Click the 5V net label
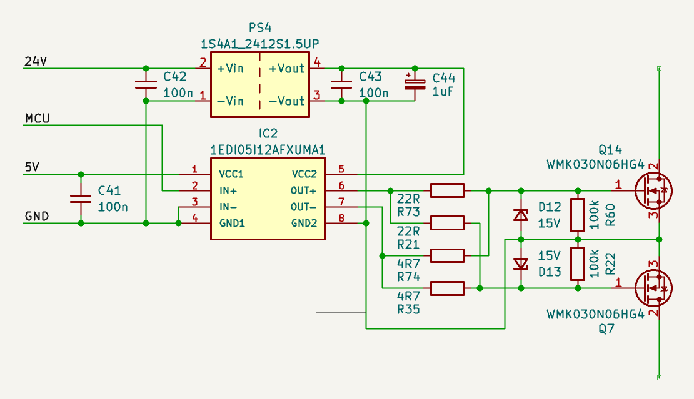The image size is (694, 399). pos(33,168)
